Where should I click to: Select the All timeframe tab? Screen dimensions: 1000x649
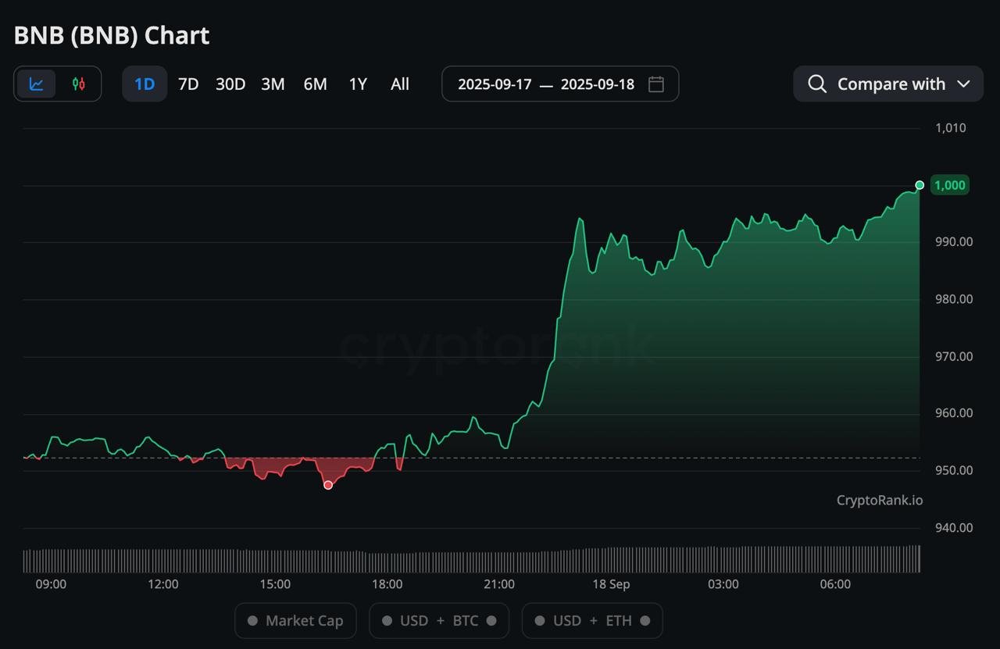[x=399, y=84]
